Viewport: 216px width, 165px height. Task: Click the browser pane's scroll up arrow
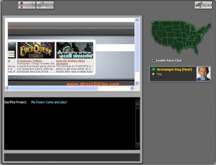pyautogui.click(x=137, y=20)
